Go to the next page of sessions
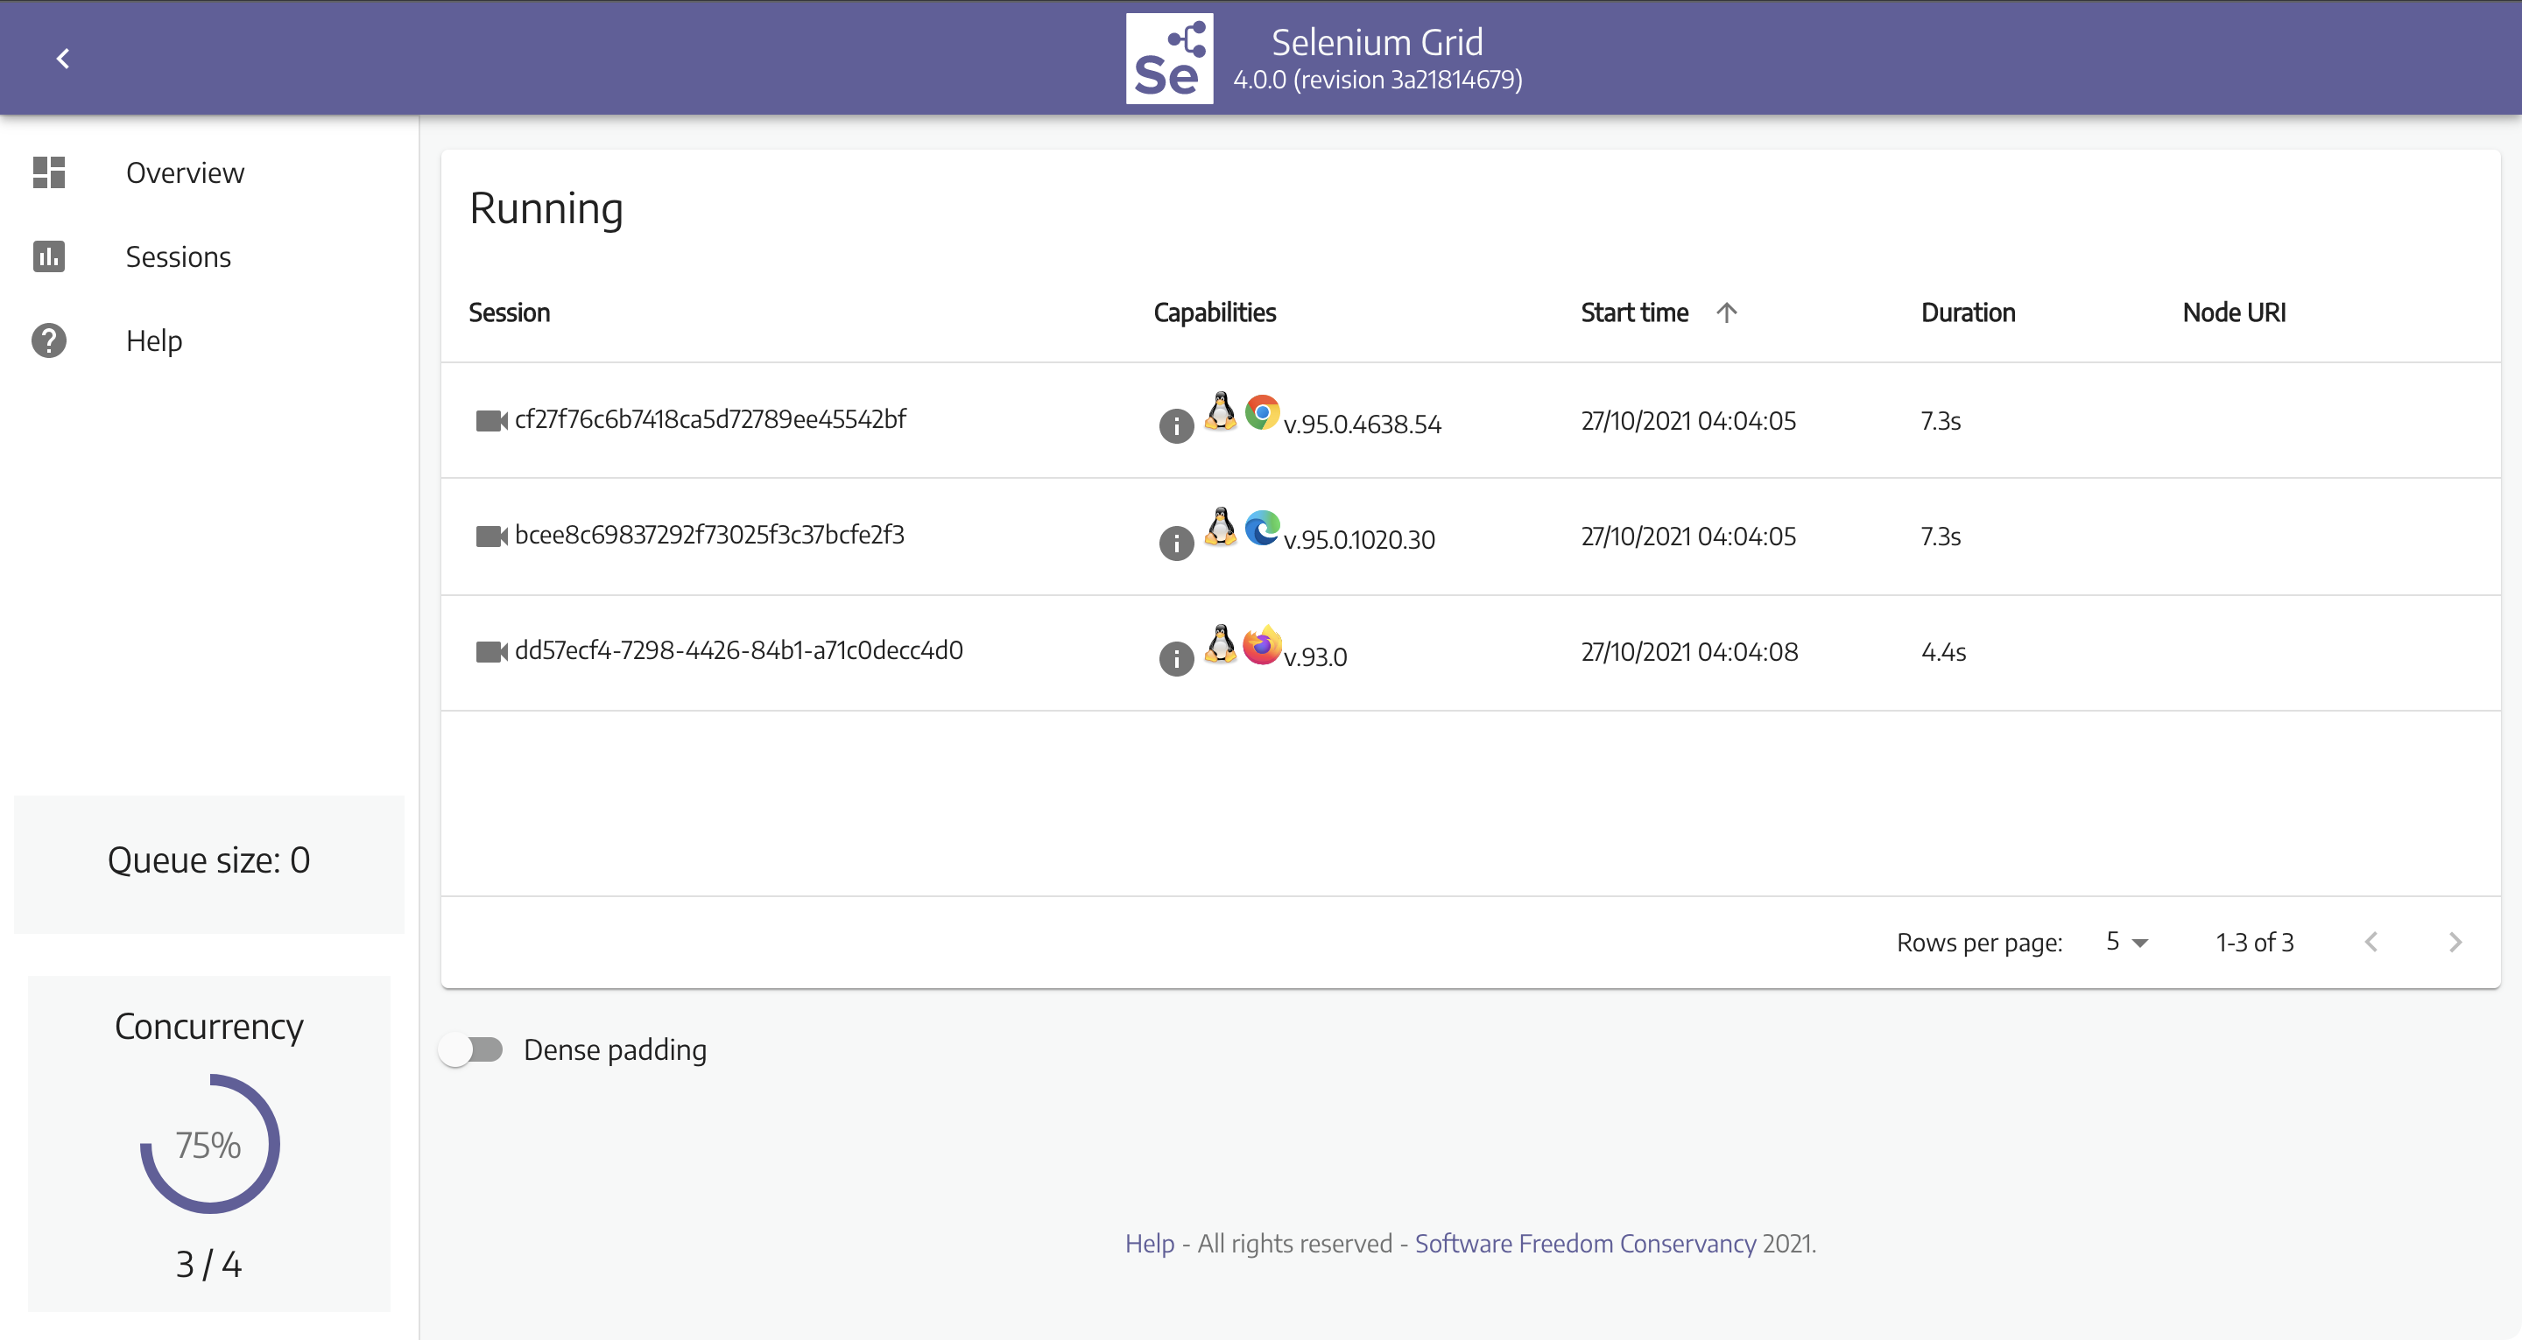 [2455, 942]
